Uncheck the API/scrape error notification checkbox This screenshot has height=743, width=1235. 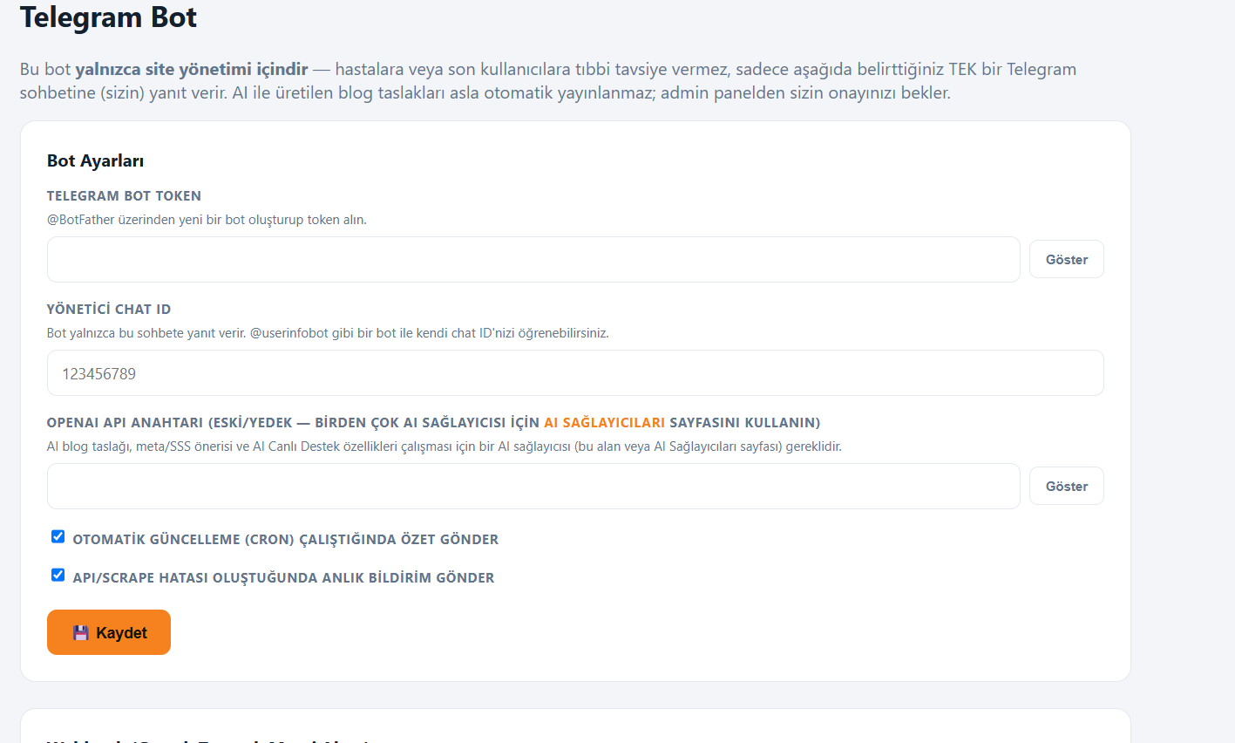click(x=58, y=575)
